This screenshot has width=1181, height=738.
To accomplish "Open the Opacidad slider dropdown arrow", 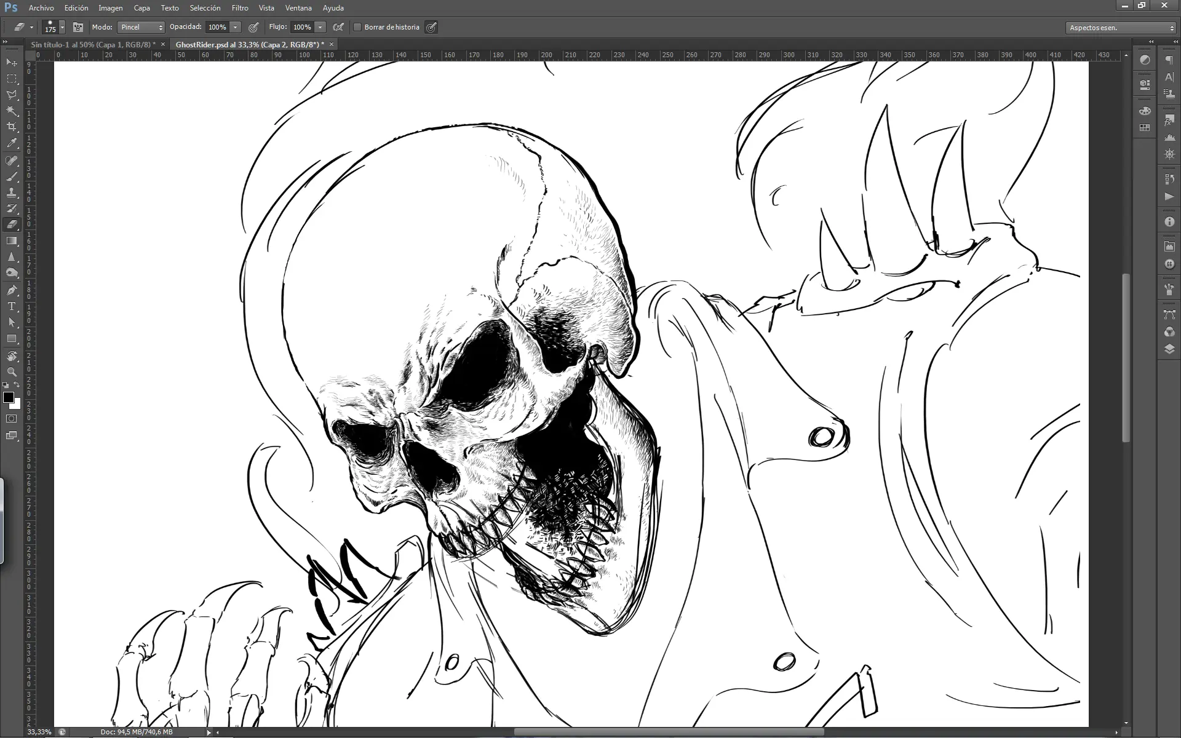I will pyautogui.click(x=235, y=27).
